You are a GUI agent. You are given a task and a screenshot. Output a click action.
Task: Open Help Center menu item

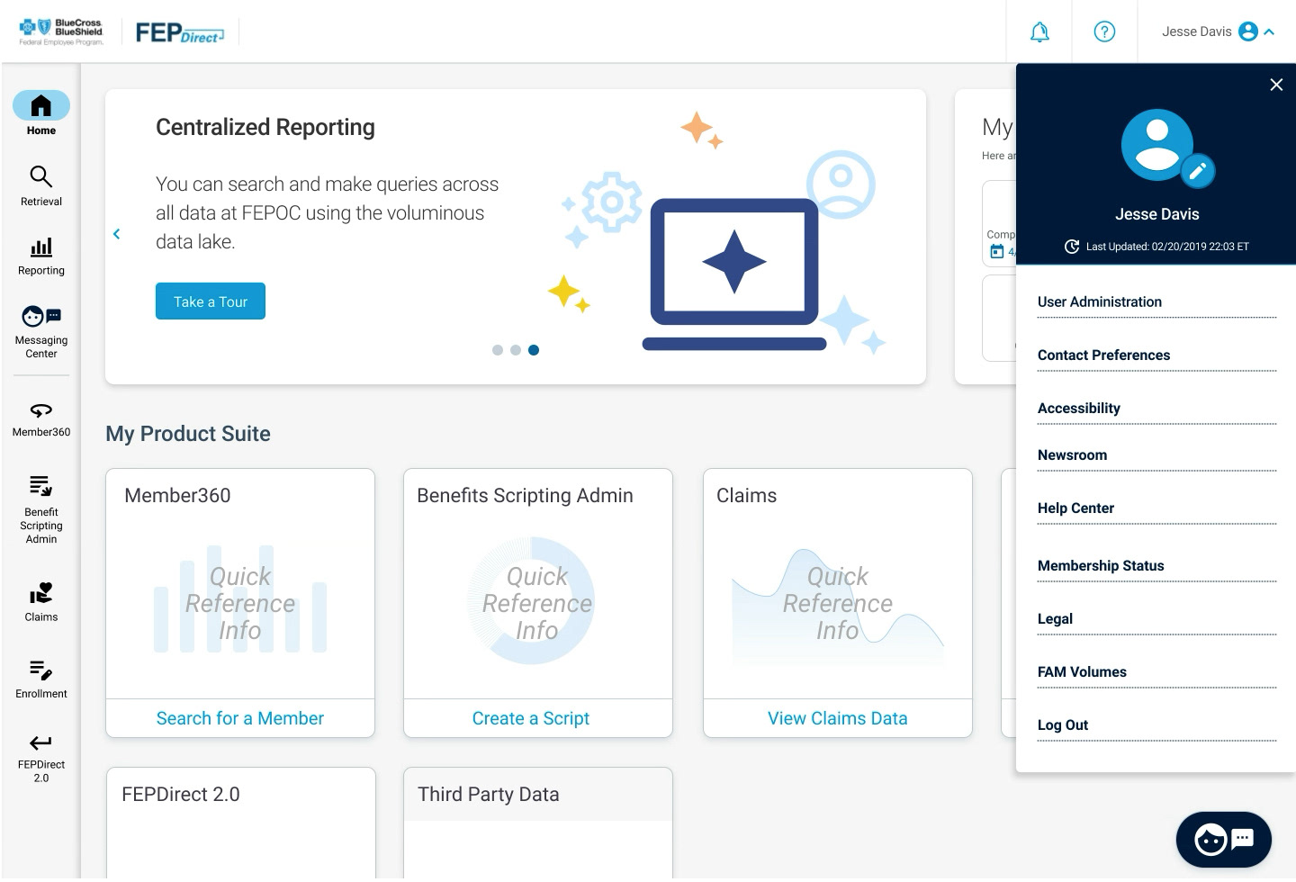click(1156, 508)
